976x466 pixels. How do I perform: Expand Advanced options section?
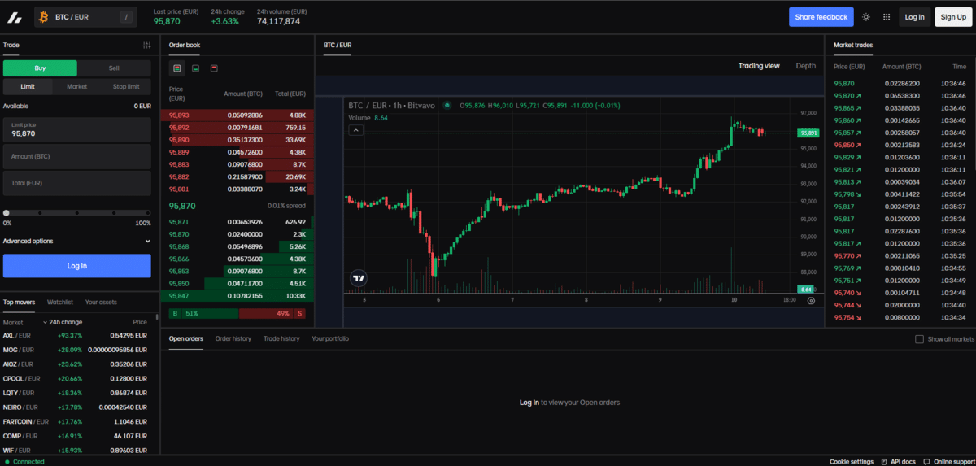pyautogui.click(x=76, y=241)
